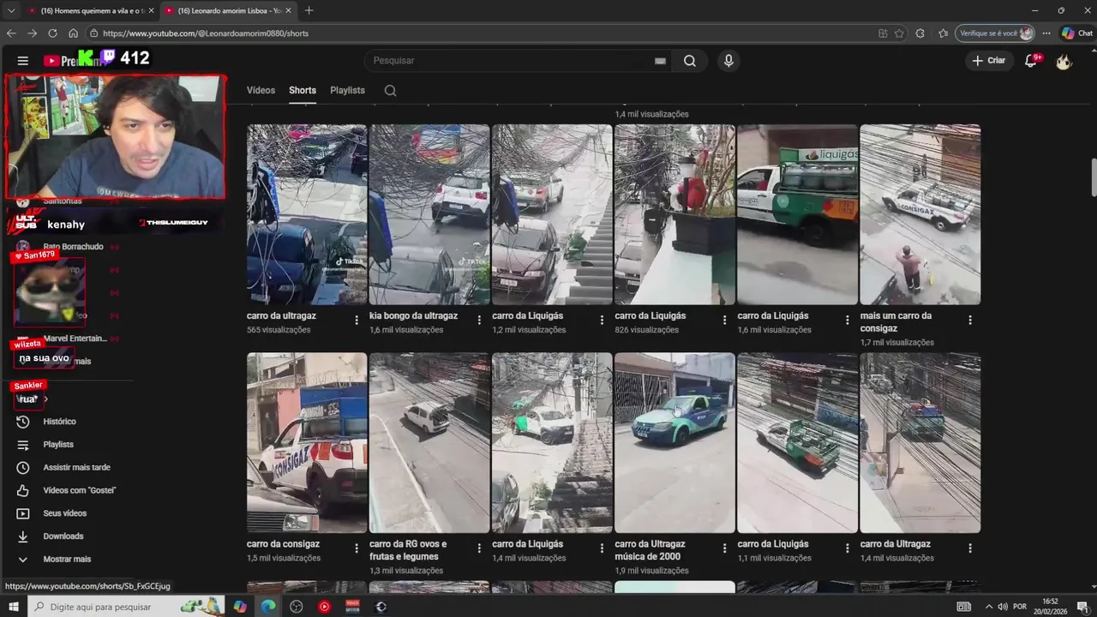This screenshot has width=1097, height=617.
Task: Open OBS Studio from the taskbar
Action: coord(297,607)
